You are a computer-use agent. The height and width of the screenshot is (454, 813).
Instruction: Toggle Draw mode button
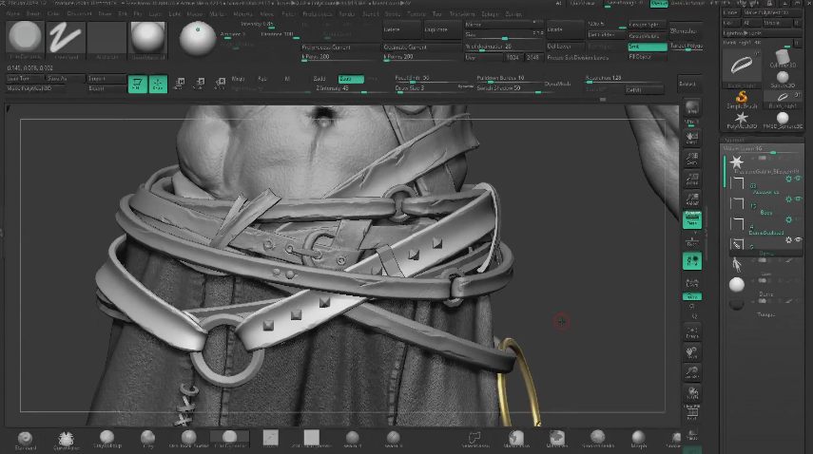[158, 84]
